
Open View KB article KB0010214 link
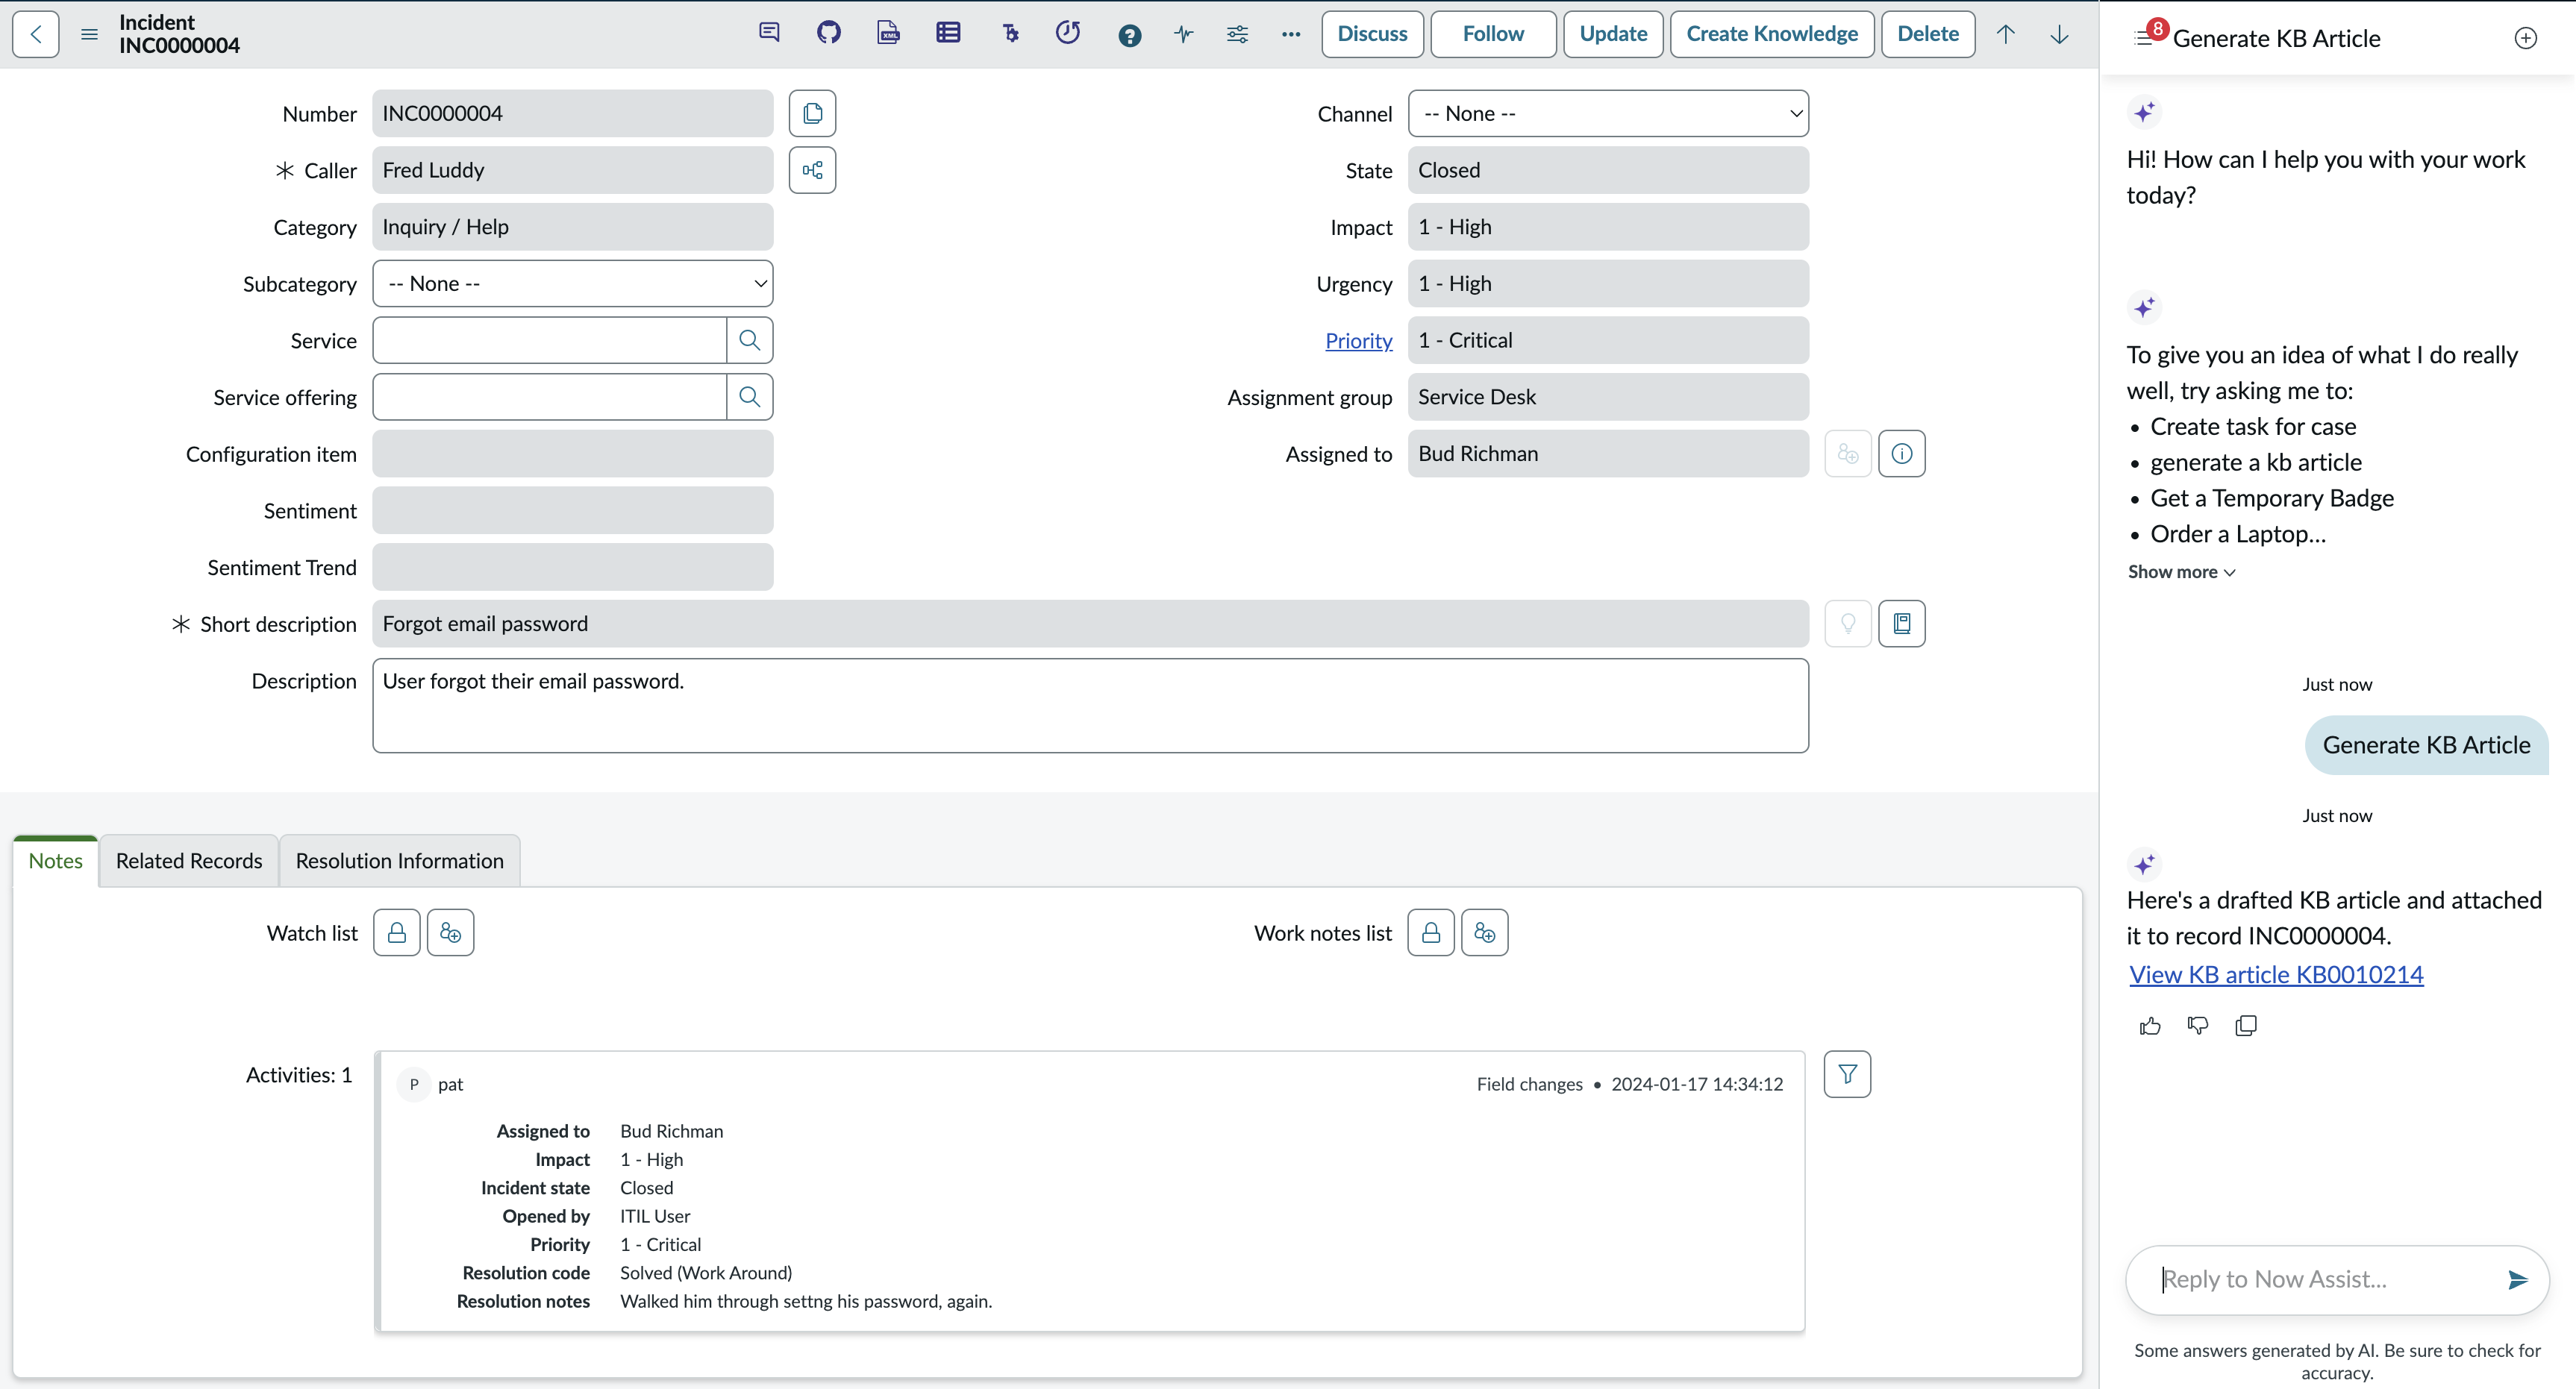(x=2276, y=975)
